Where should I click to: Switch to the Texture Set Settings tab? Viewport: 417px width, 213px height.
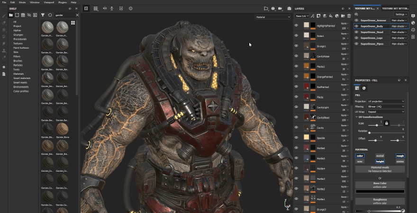395,9
